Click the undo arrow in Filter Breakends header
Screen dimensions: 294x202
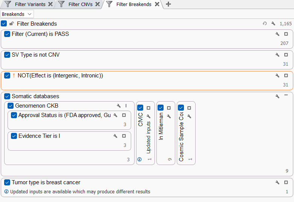pyautogui.click(x=265, y=24)
